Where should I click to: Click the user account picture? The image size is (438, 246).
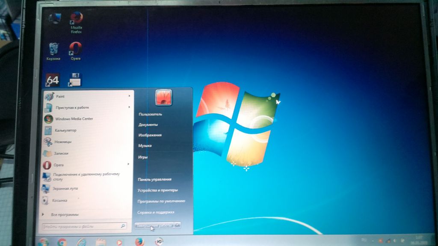[163, 97]
